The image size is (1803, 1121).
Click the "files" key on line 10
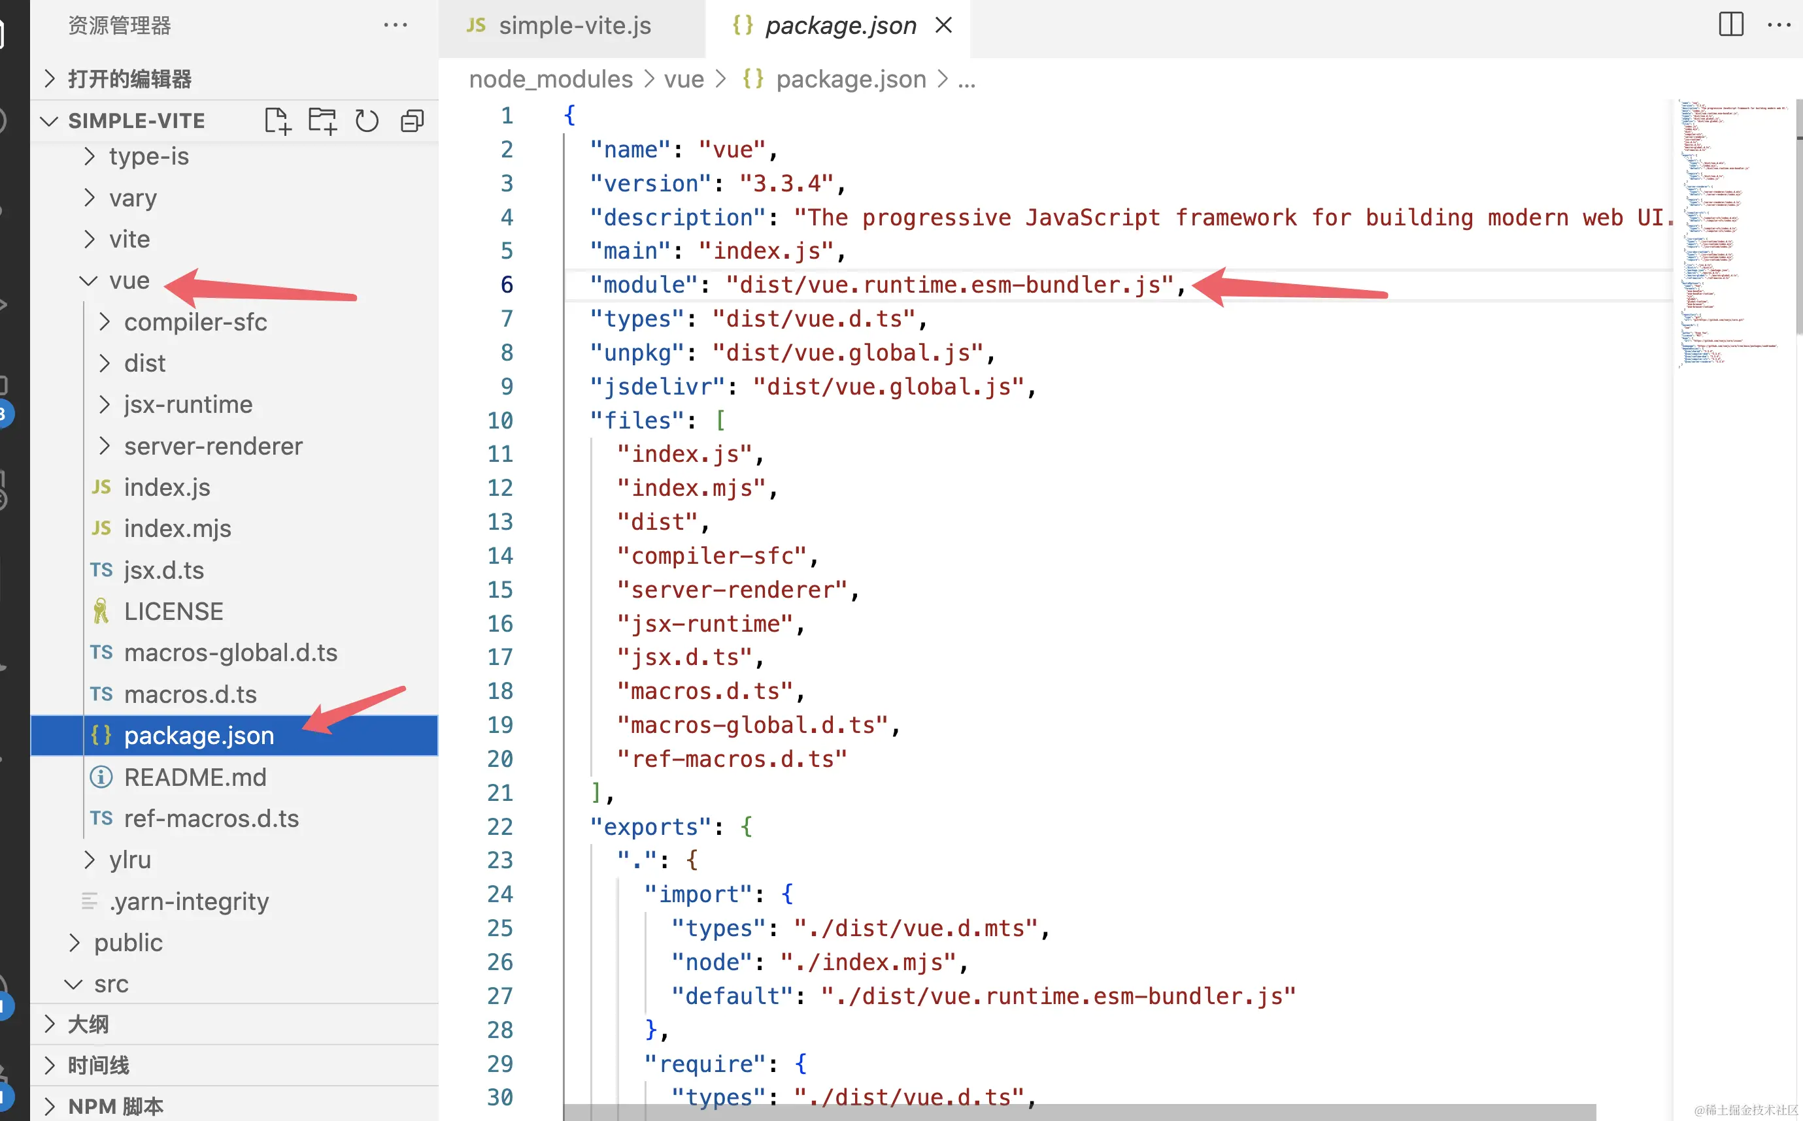(x=637, y=421)
